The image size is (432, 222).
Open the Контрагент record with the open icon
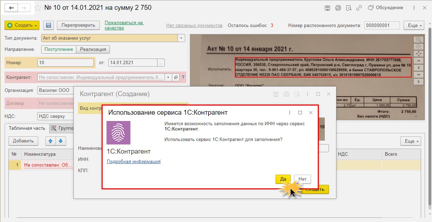coord(176,77)
